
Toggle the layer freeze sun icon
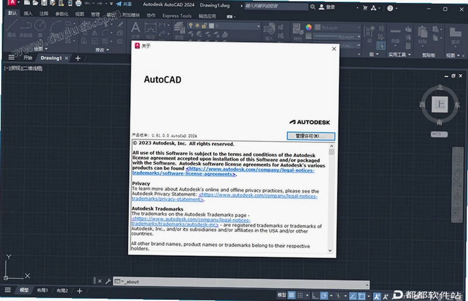coord(197,25)
